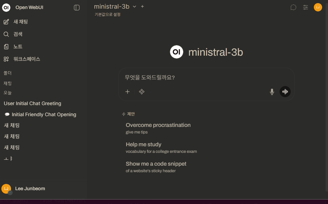Toggle temporary chat dashed circle icon

[293, 7]
